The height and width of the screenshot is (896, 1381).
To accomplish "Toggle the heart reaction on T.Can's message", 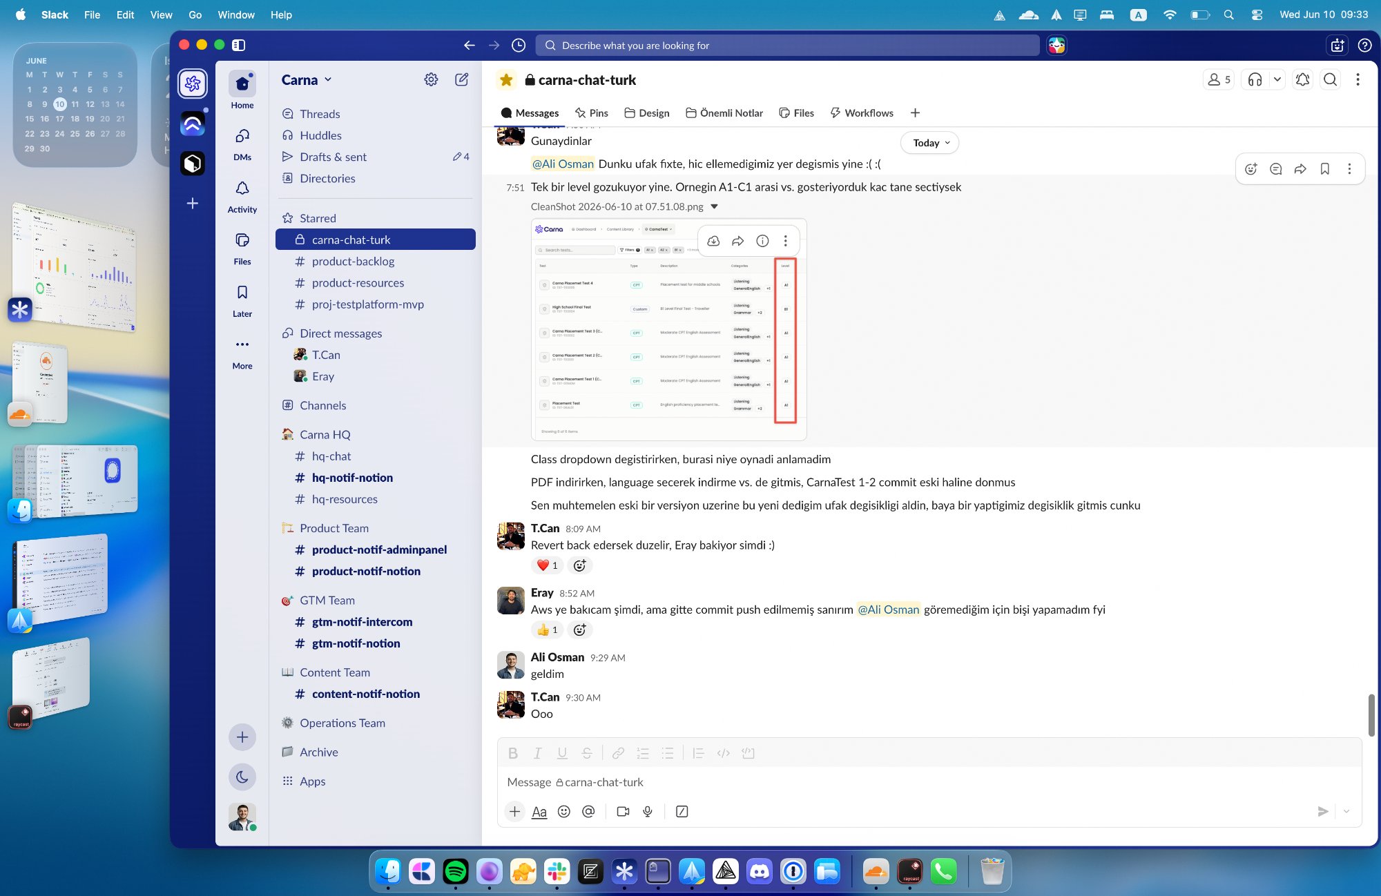I will [547, 565].
